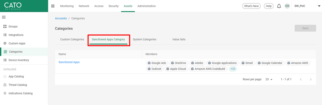Open the Monitoring menu
Viewport: 322px width, 105px height.
coord(67,6)
